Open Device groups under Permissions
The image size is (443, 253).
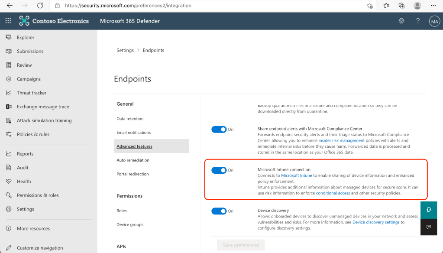click(130, 224)
